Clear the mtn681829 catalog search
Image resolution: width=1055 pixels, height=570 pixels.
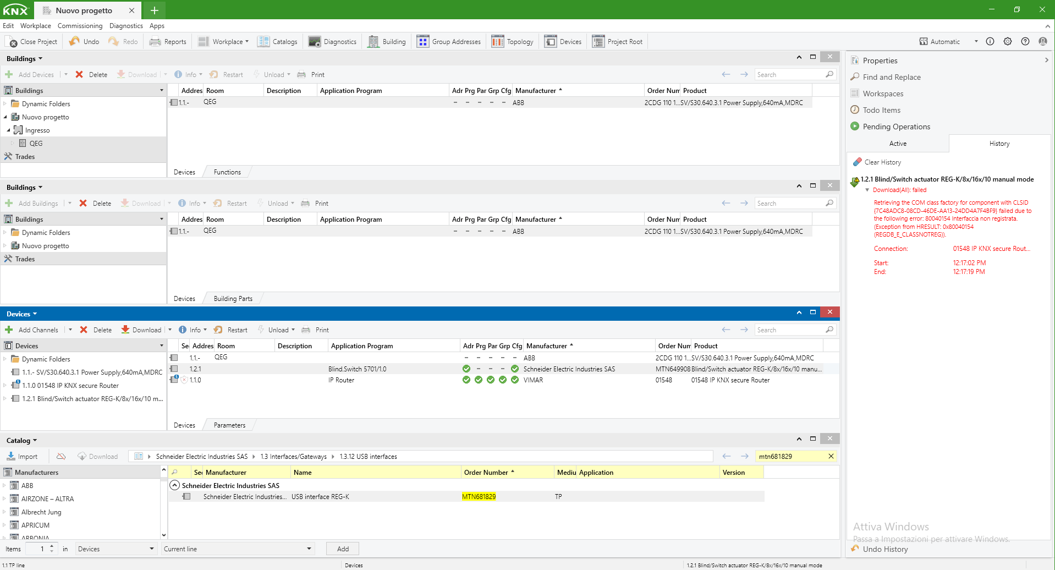(x=831, y=456)
